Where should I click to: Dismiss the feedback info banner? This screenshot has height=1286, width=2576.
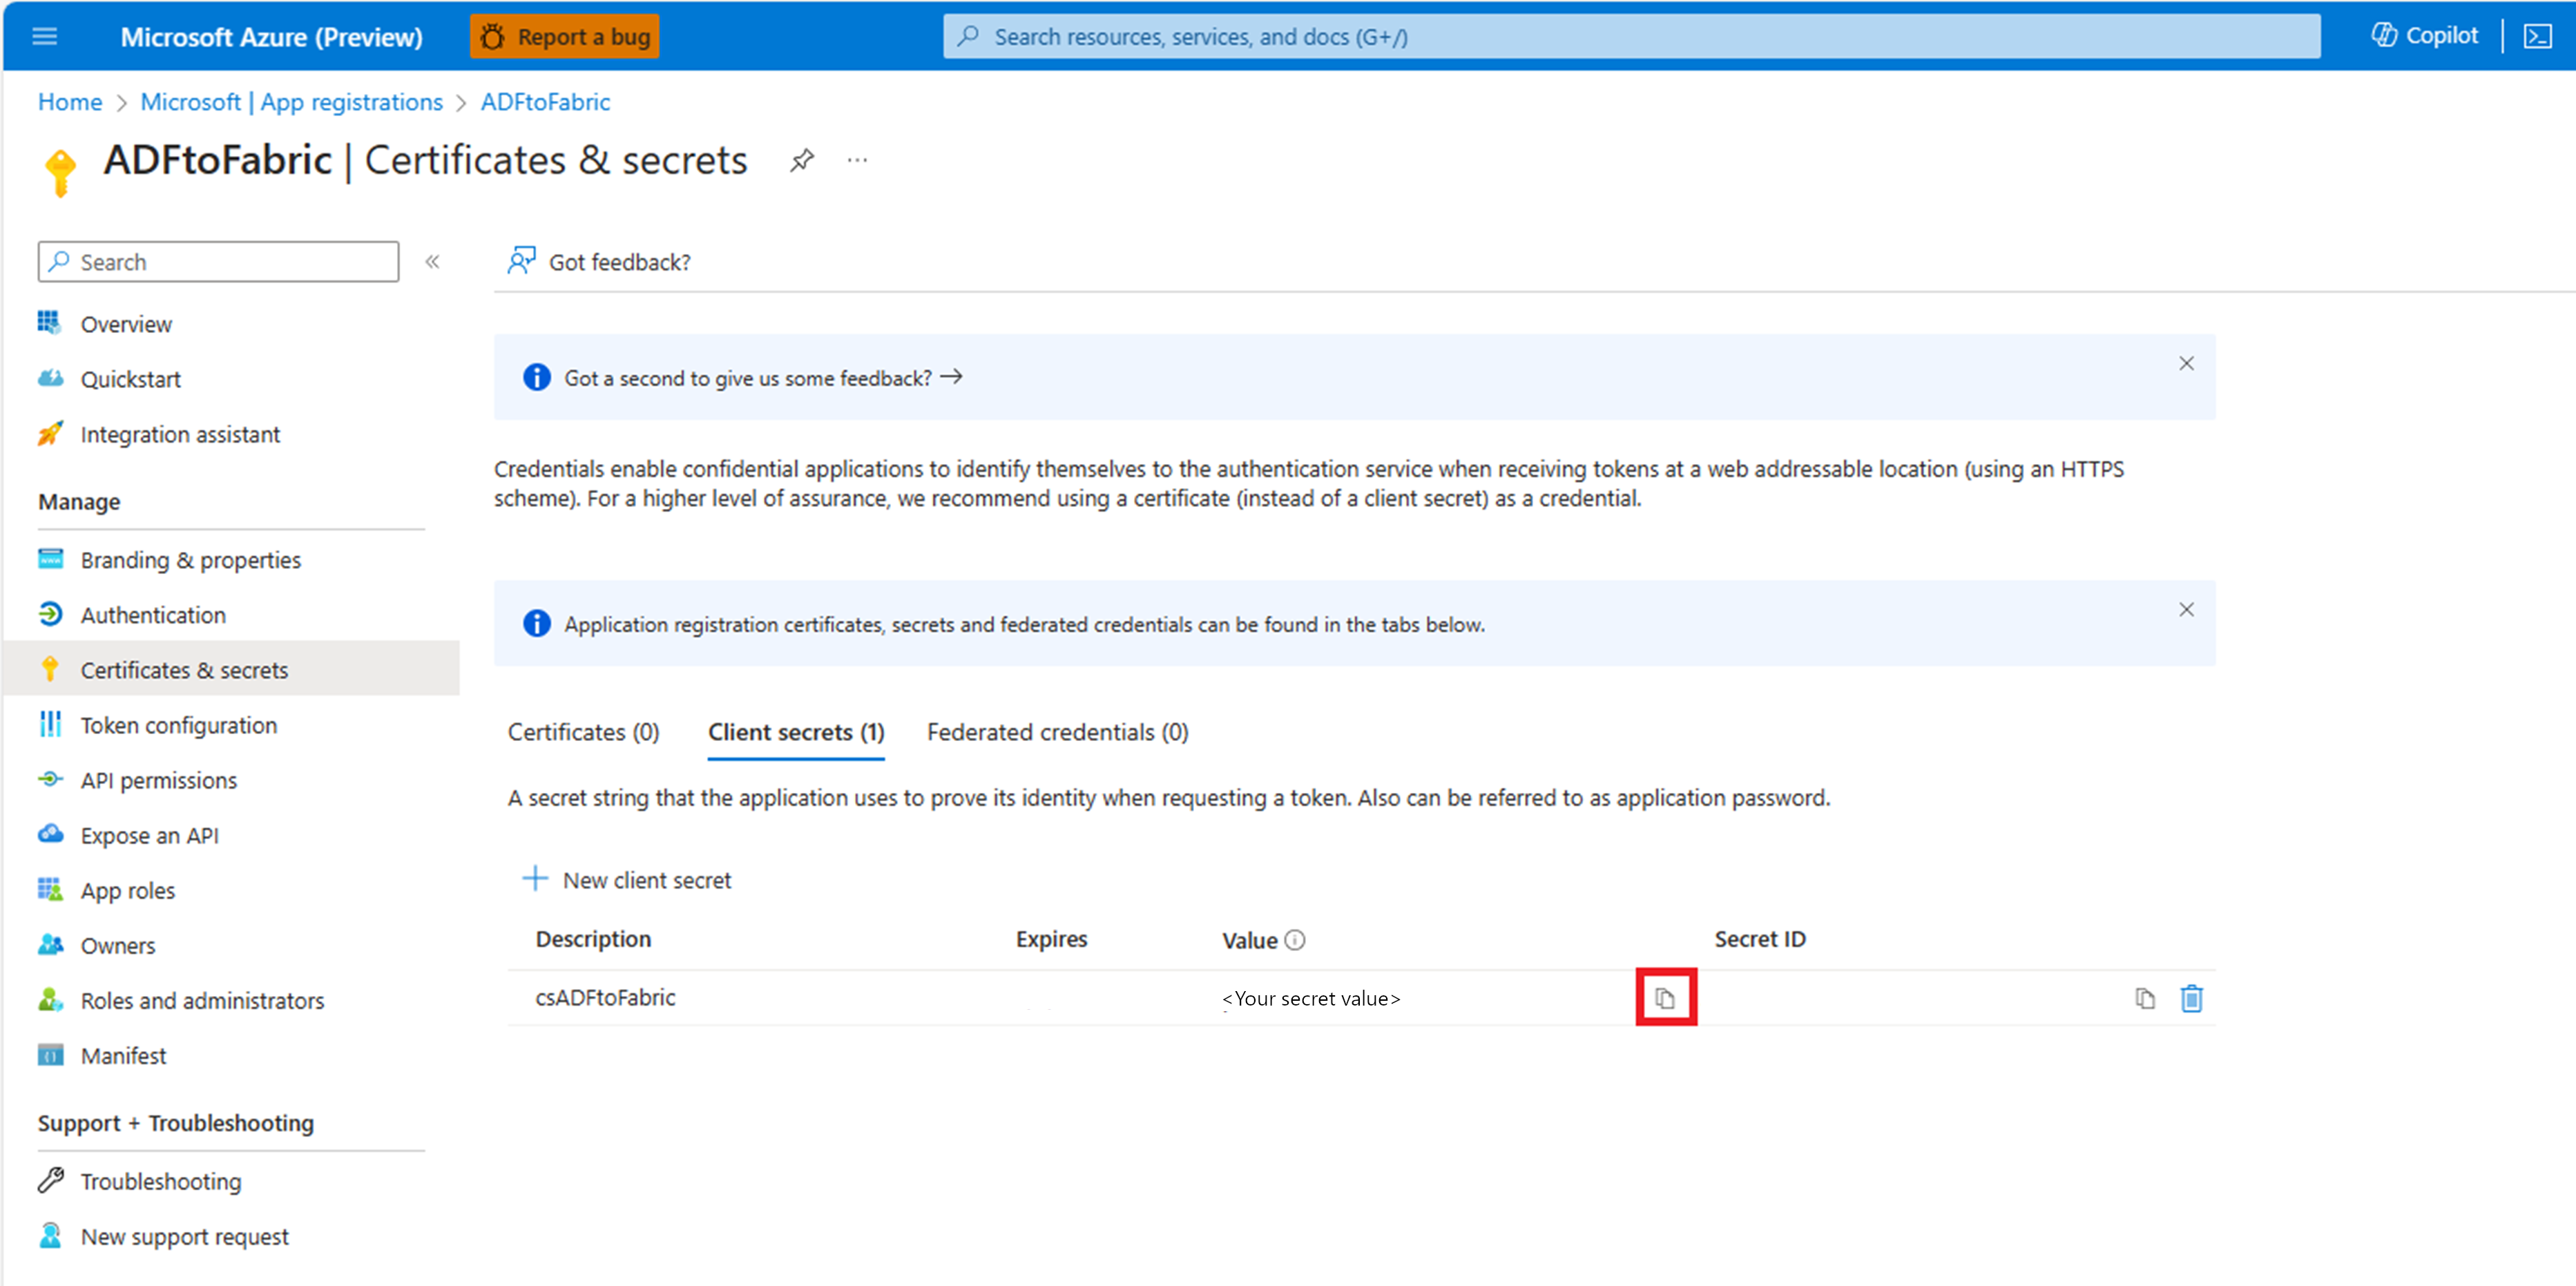coord(2186,363)
